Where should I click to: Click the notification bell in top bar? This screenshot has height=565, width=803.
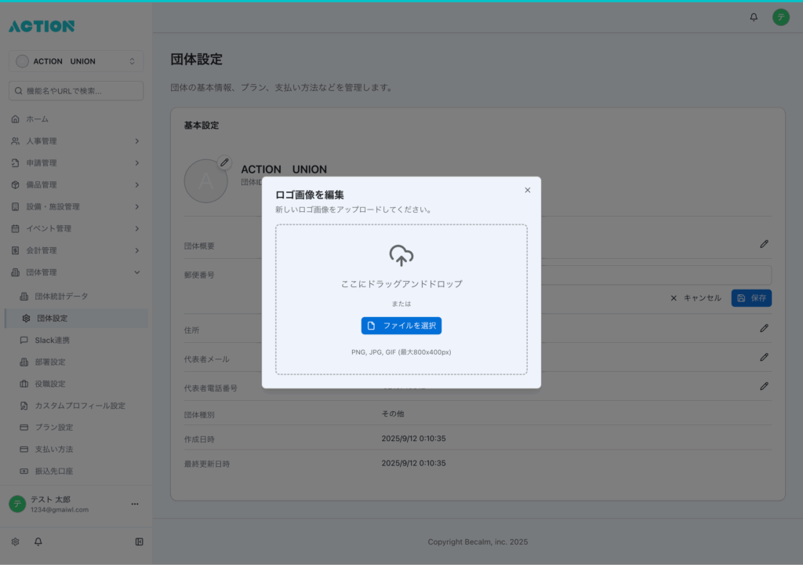coord(754,17)
